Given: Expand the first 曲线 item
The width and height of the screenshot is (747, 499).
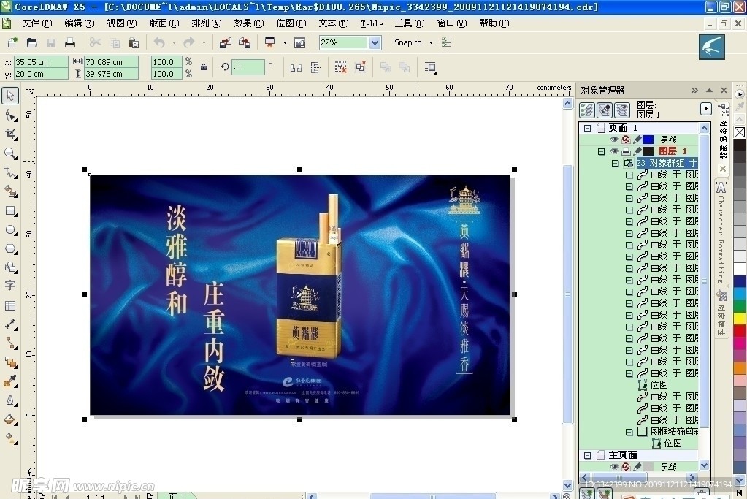Looking at the screenshot, I should point(629,175).
